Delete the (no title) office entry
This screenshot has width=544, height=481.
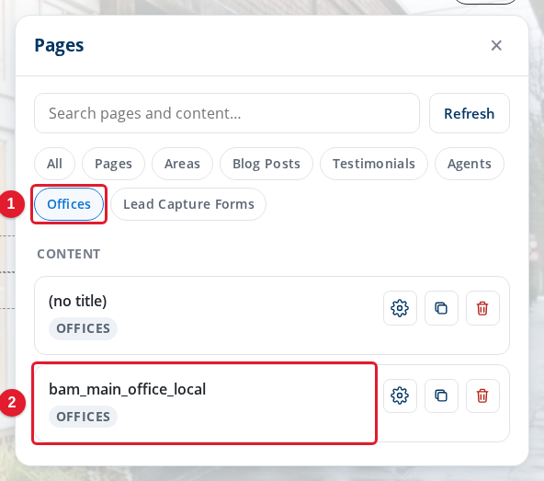pyautogui.click(x=482, y=308)
